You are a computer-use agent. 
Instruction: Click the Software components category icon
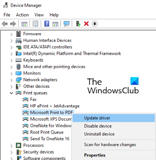point(19,158)
